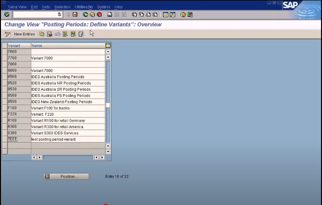Click the Select Block icon
The height and width of the screenshot is (205, 322).
point(73,34)
